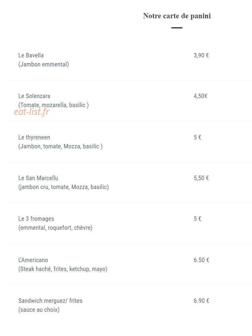The image size is (252, 336).
Task: Click the 4,50€ price
Action: point(200,96)
